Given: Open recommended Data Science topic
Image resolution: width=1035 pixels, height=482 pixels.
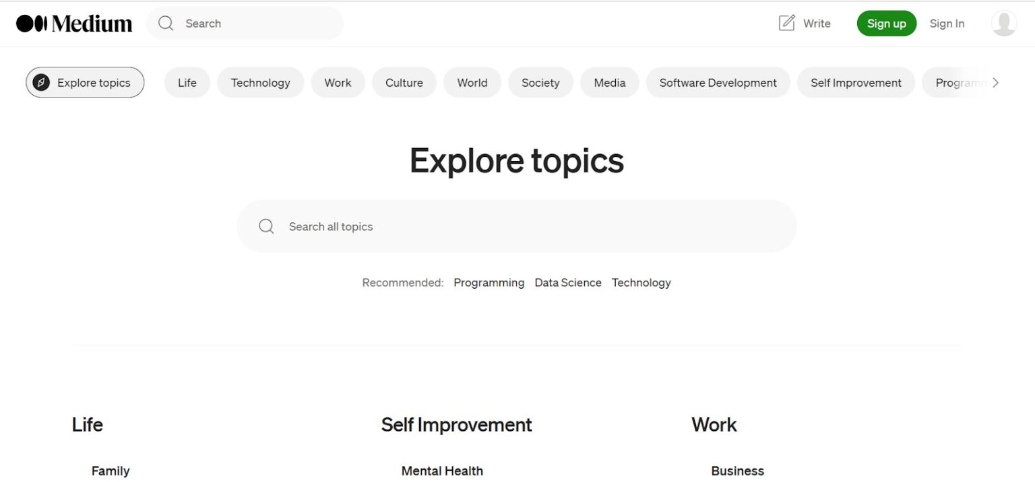Looking at the screenshot, I should [567, 283].
